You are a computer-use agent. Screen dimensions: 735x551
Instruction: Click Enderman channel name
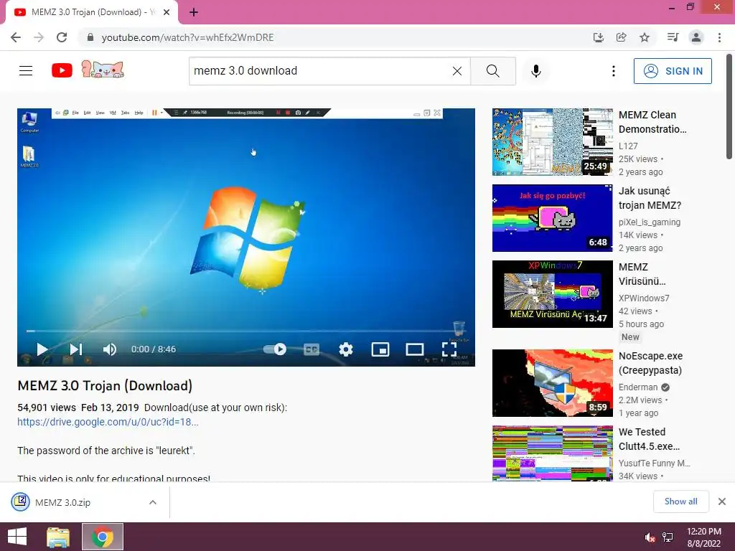tap(638, 387)
